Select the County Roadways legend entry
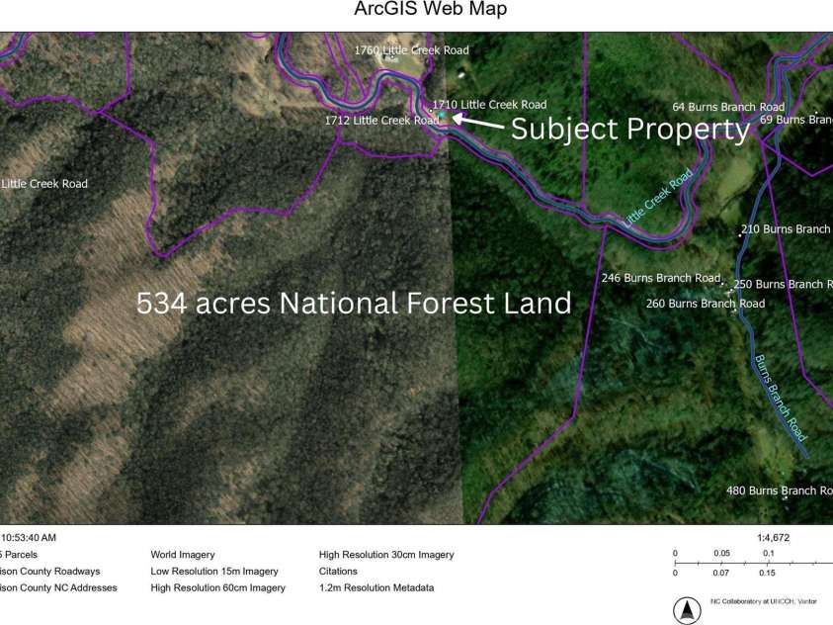Screen dimensions: 833x625 pyautogui.click(x=50, y=572)
